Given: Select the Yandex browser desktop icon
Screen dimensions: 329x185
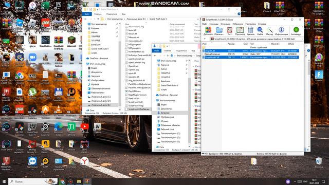Looking at the screenshot, I should 84,163.
